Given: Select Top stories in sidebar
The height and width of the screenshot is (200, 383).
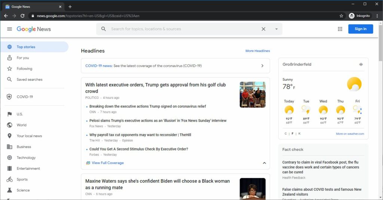Looking at the screenshot, I should point(34,47).
